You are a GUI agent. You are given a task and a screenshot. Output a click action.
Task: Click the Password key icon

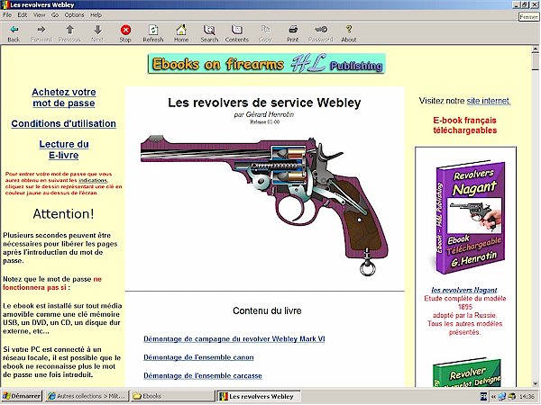(321, 30)
